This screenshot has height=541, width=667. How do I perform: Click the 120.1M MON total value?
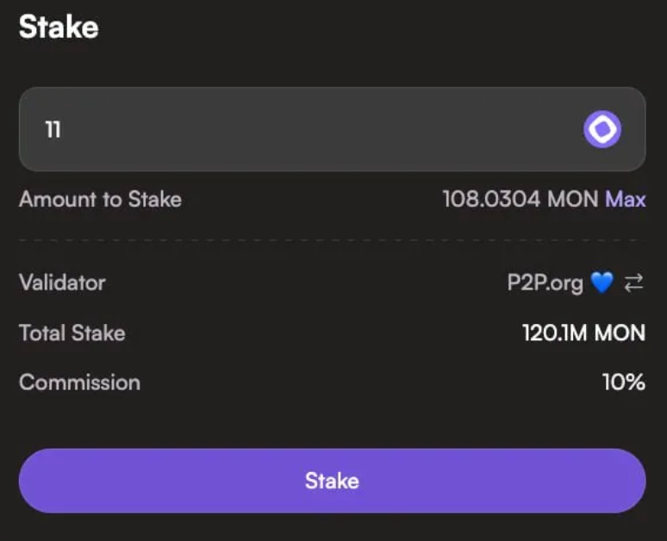pos(583,333)
